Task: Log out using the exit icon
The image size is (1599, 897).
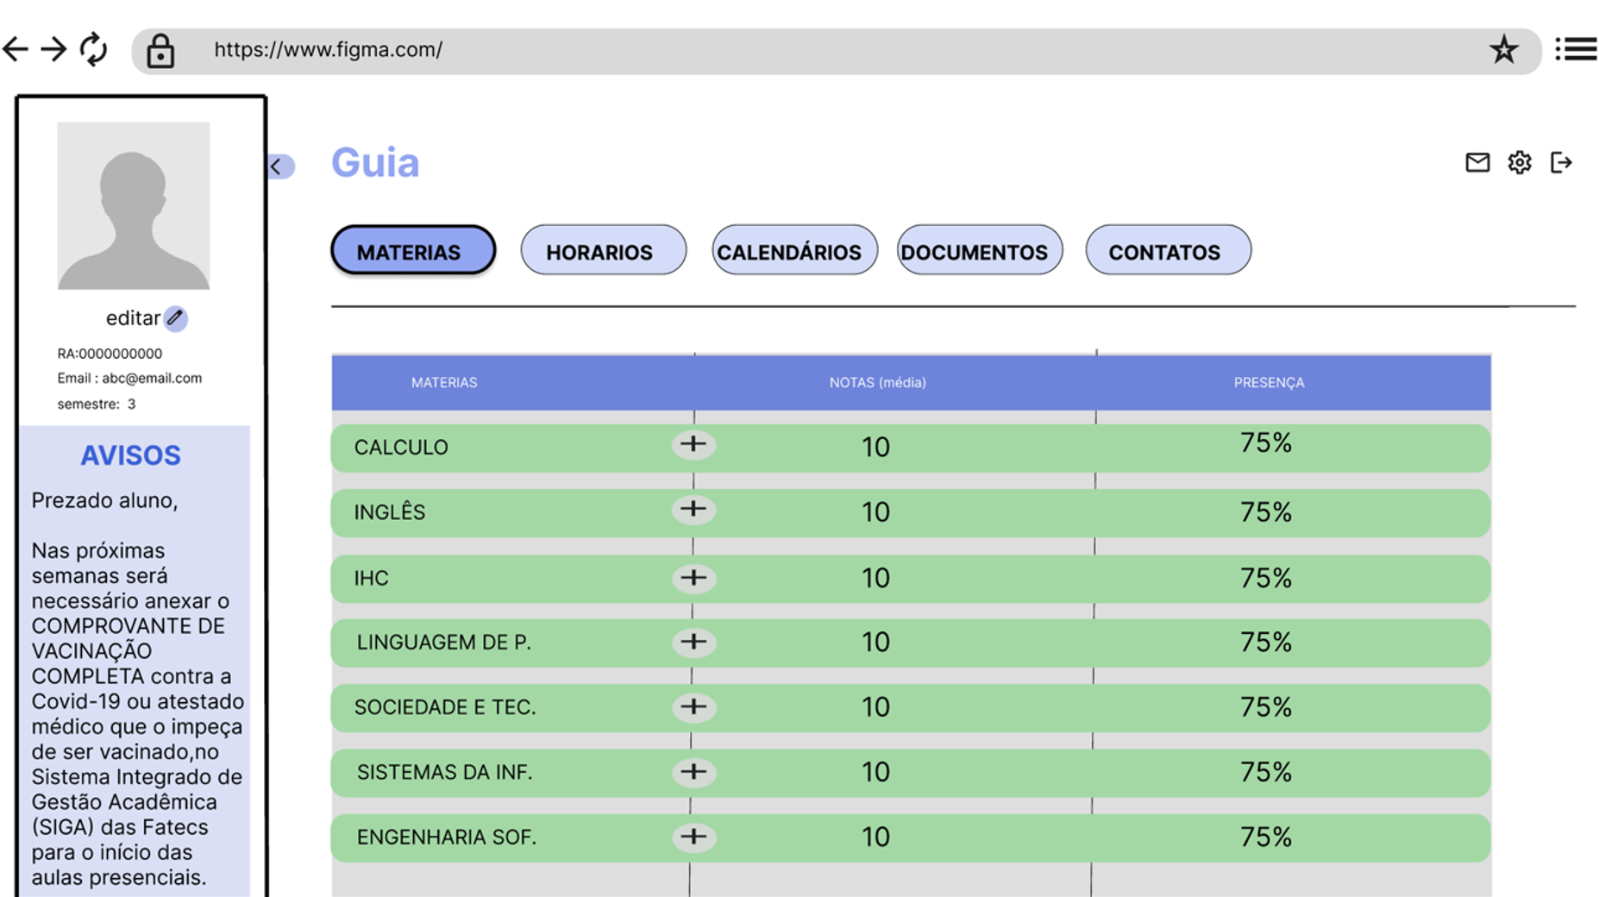Action: point(1562,162)
